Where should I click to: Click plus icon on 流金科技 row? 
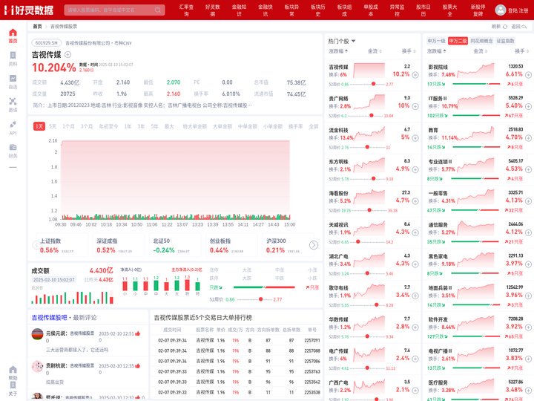point(415,138)
